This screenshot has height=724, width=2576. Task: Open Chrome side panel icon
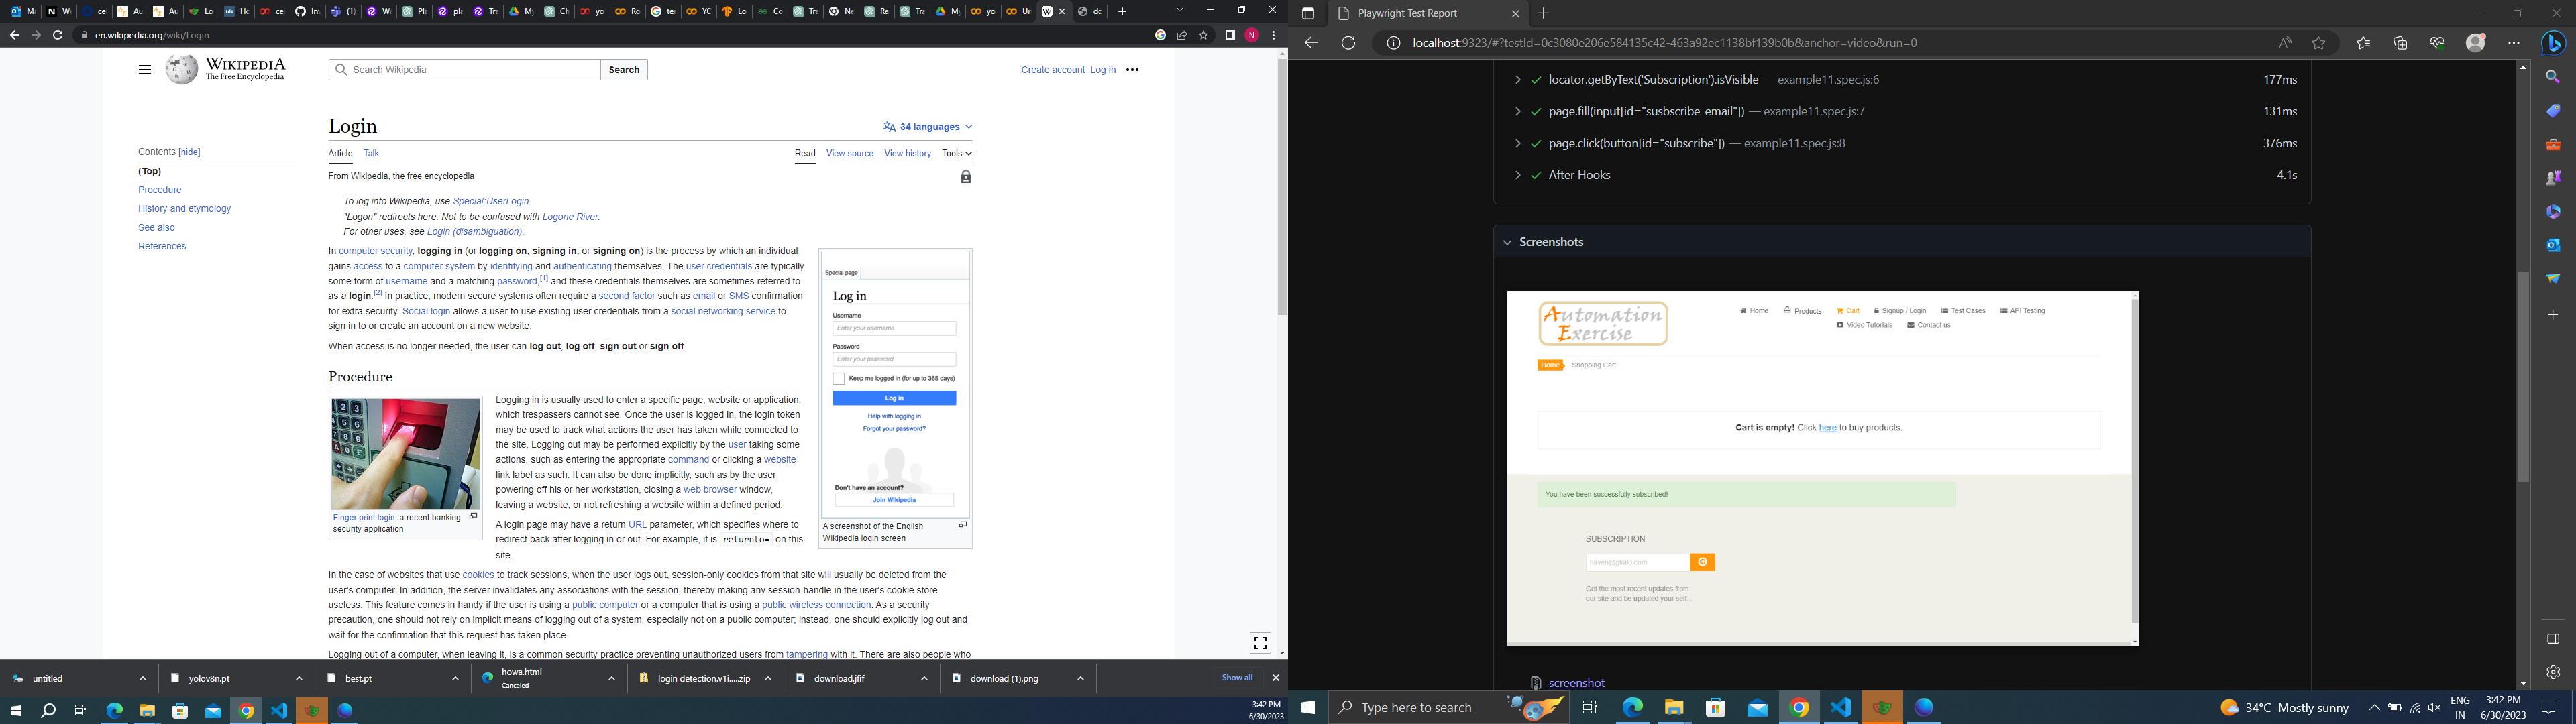tap(1230, 35)
